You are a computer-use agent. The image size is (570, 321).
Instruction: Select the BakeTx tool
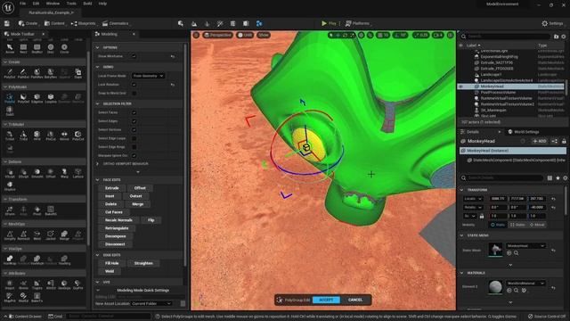[x=37, y=297]
